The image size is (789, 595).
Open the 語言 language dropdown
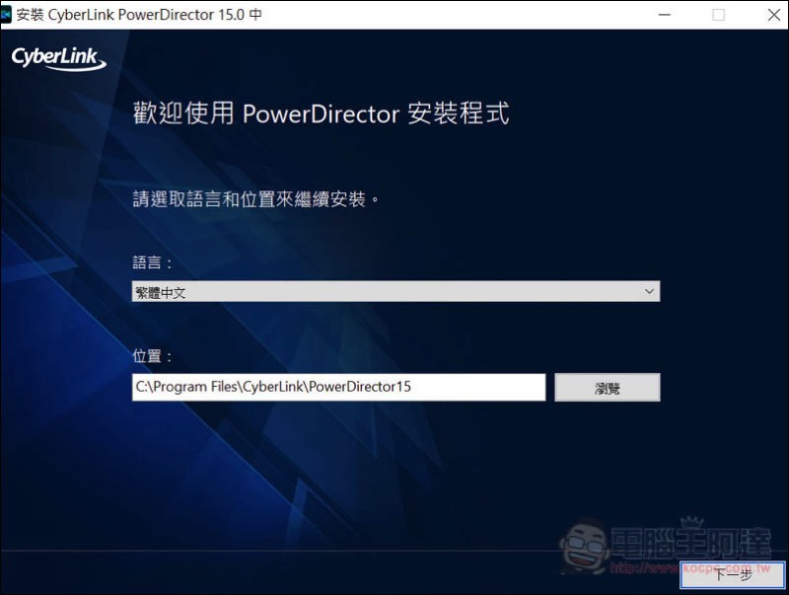point(395,291)
